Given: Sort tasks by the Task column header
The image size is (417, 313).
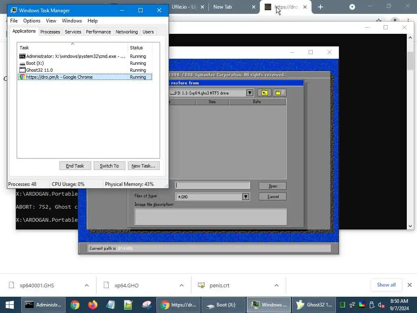Looking at the screenshot, I should click(72, 48).
